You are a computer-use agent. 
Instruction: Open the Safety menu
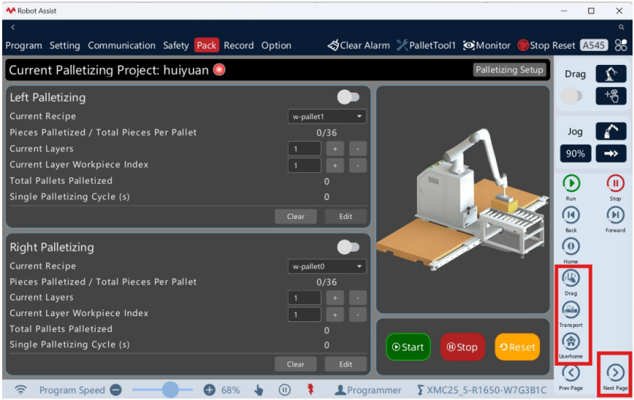coord(176,45)
